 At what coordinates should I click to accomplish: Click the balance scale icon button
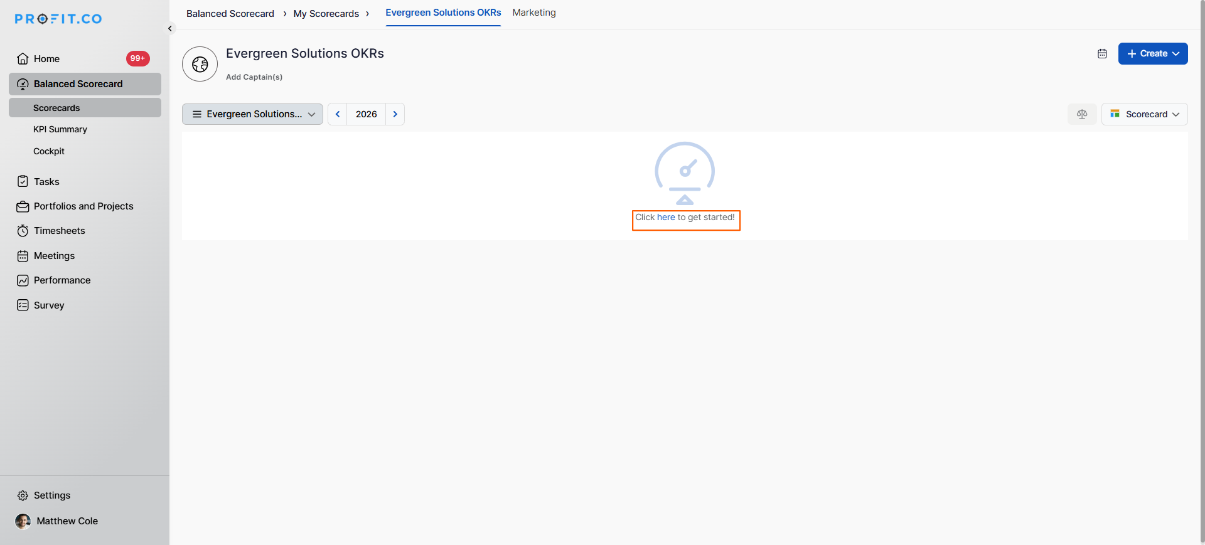[1082, 114]
